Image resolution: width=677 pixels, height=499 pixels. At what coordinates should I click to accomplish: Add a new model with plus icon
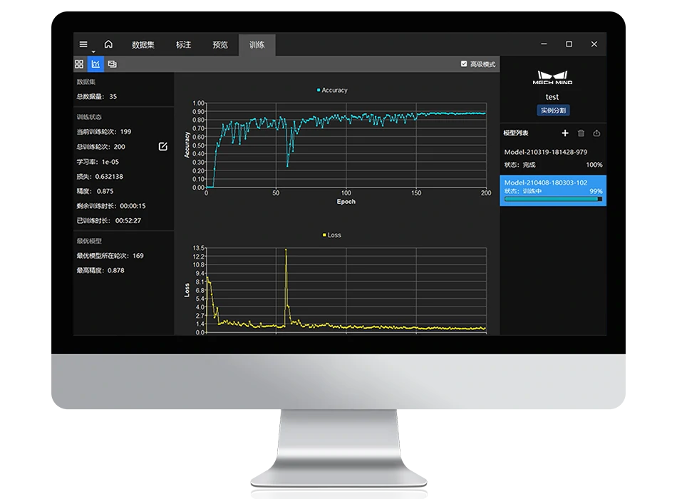[x=565, y=133]
